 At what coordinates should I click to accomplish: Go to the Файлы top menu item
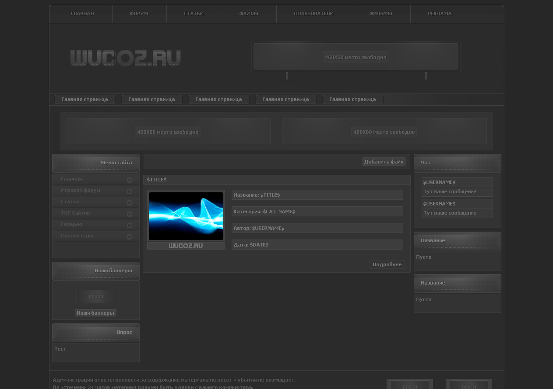[249, 14]
